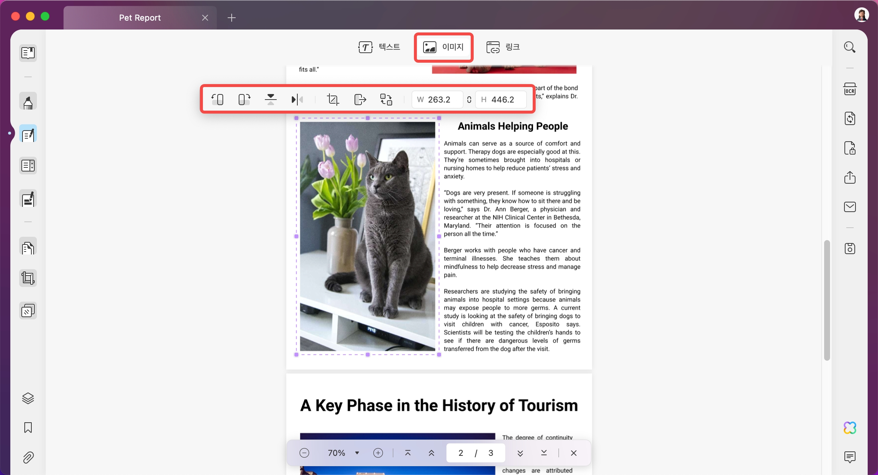
Task: Switch to 텍스트 editing mode
Action: [x=379, y=47]
